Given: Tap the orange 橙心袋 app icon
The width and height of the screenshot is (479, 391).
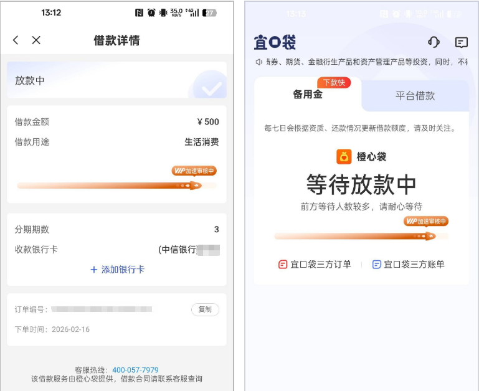Looking at the screenshot, I should click(x=344, y=157).
